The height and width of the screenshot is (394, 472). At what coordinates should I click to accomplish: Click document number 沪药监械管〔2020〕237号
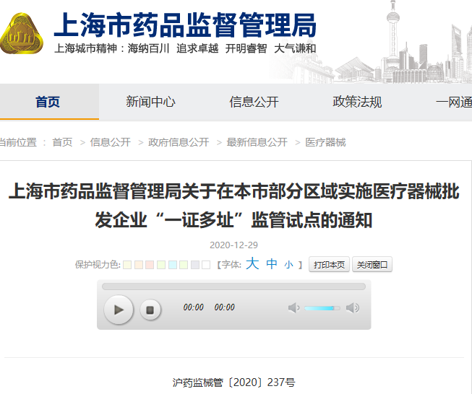(234, 382)
